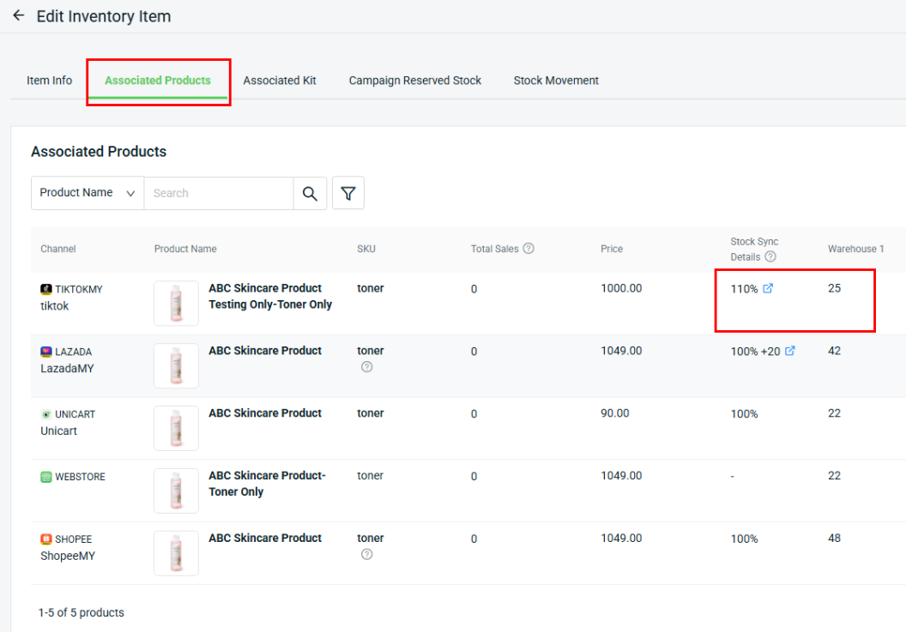Click the Shopee product thumbnail image
Image resolution: width=906 pixels, height=632 pixels.
176,554
